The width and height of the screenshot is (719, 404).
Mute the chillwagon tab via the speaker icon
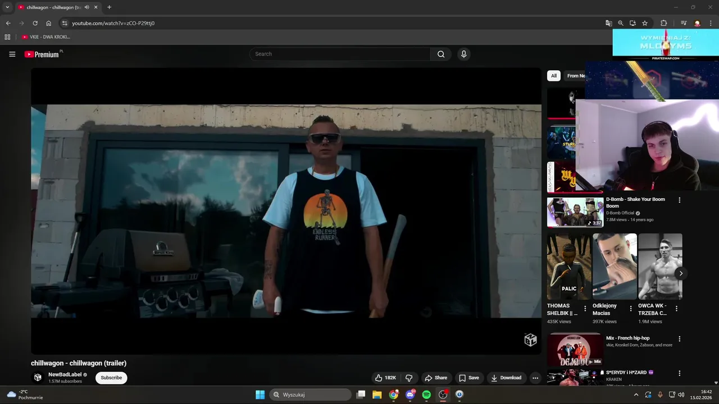point(87,7)
